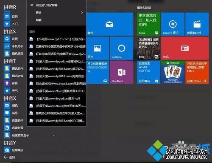
Task: Expand the 迅雷游戏盒子 folder chevron
Action: point(53,135)
